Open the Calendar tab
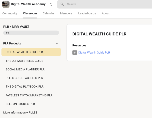Screen dimensions: 152x118 [x=48, y=13]
